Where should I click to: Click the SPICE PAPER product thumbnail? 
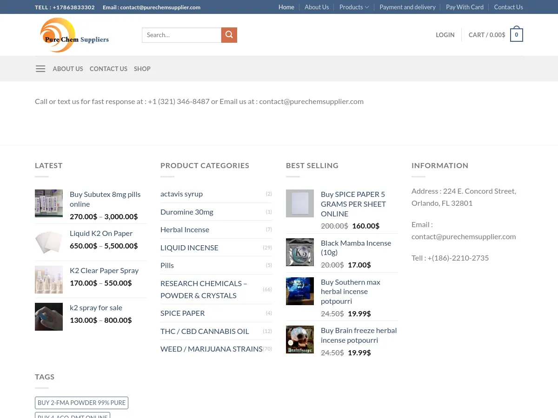click(300, 203)
